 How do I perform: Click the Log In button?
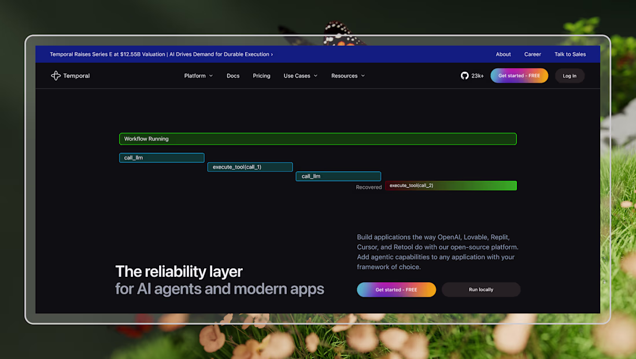pyautogui.click(x=570, y=76)
